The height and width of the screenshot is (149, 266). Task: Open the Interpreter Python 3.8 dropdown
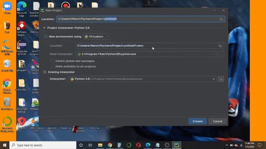[143, 79]
